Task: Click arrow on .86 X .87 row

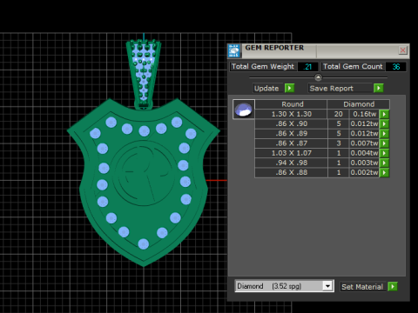Action: [384, 143]
